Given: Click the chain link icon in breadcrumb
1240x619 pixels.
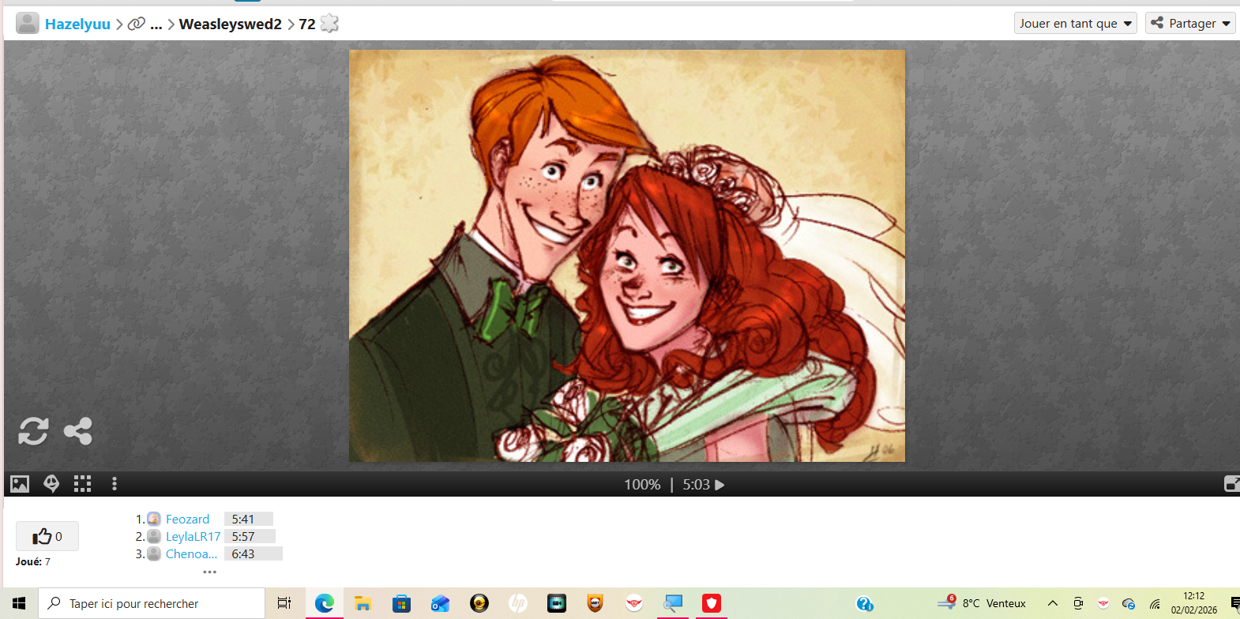Looking at the screenshot, I should [137, 24].
